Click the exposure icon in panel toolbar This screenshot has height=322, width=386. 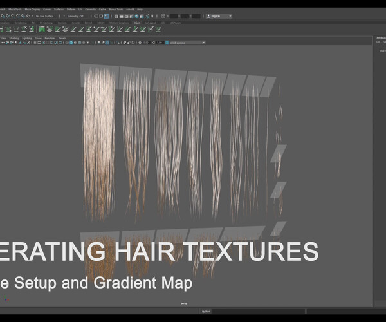coord(140,43)
